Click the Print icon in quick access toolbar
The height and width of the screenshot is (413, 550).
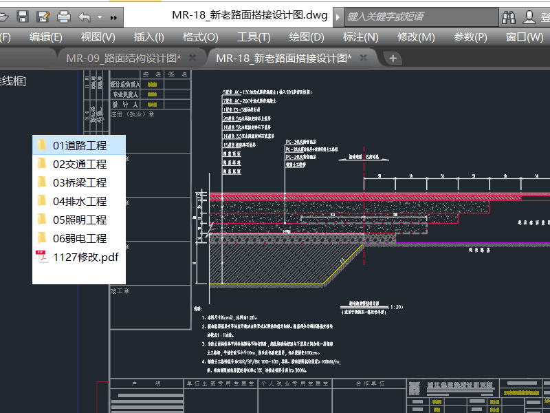64,17
